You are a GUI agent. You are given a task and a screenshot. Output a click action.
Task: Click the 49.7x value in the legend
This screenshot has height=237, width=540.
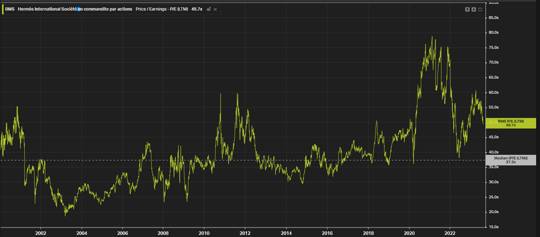click(x=197, y=9)
